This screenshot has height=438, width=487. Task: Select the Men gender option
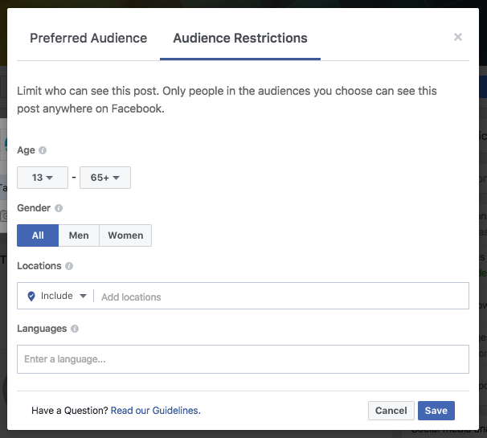[79, 235]
